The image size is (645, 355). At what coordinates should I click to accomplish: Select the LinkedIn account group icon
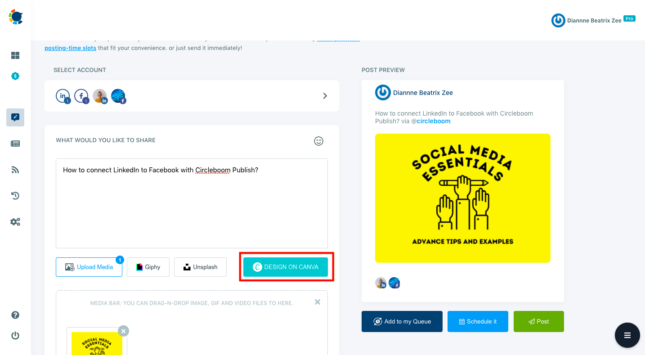(x=63, y=96)
